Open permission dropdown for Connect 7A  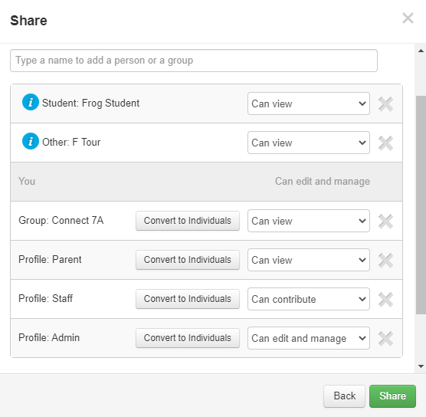pyautogui.click(x=308, y=221)
